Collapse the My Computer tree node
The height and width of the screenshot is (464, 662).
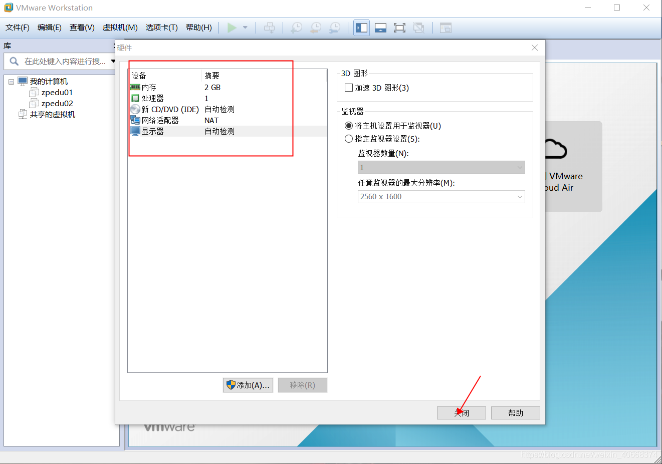[11, 82]
